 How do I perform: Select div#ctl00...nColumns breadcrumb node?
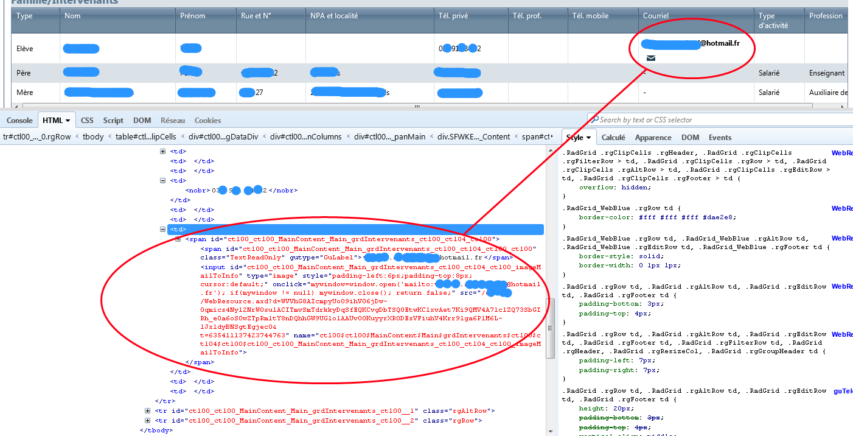[306, 136]
